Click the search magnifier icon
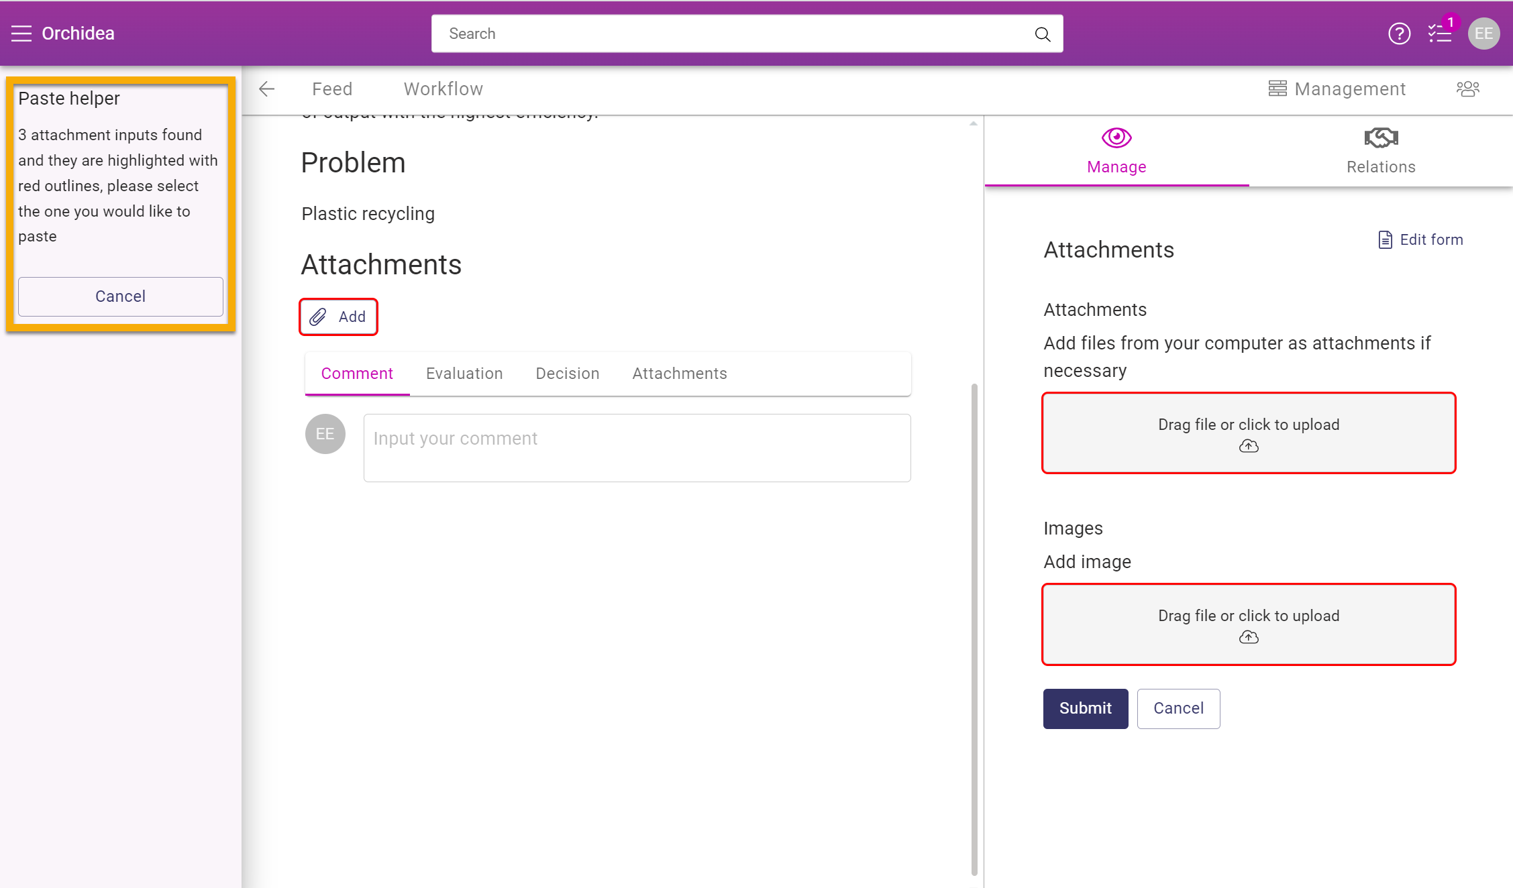The width and height of the screenshot is (1513, 888). click(x=1042, y=34)
